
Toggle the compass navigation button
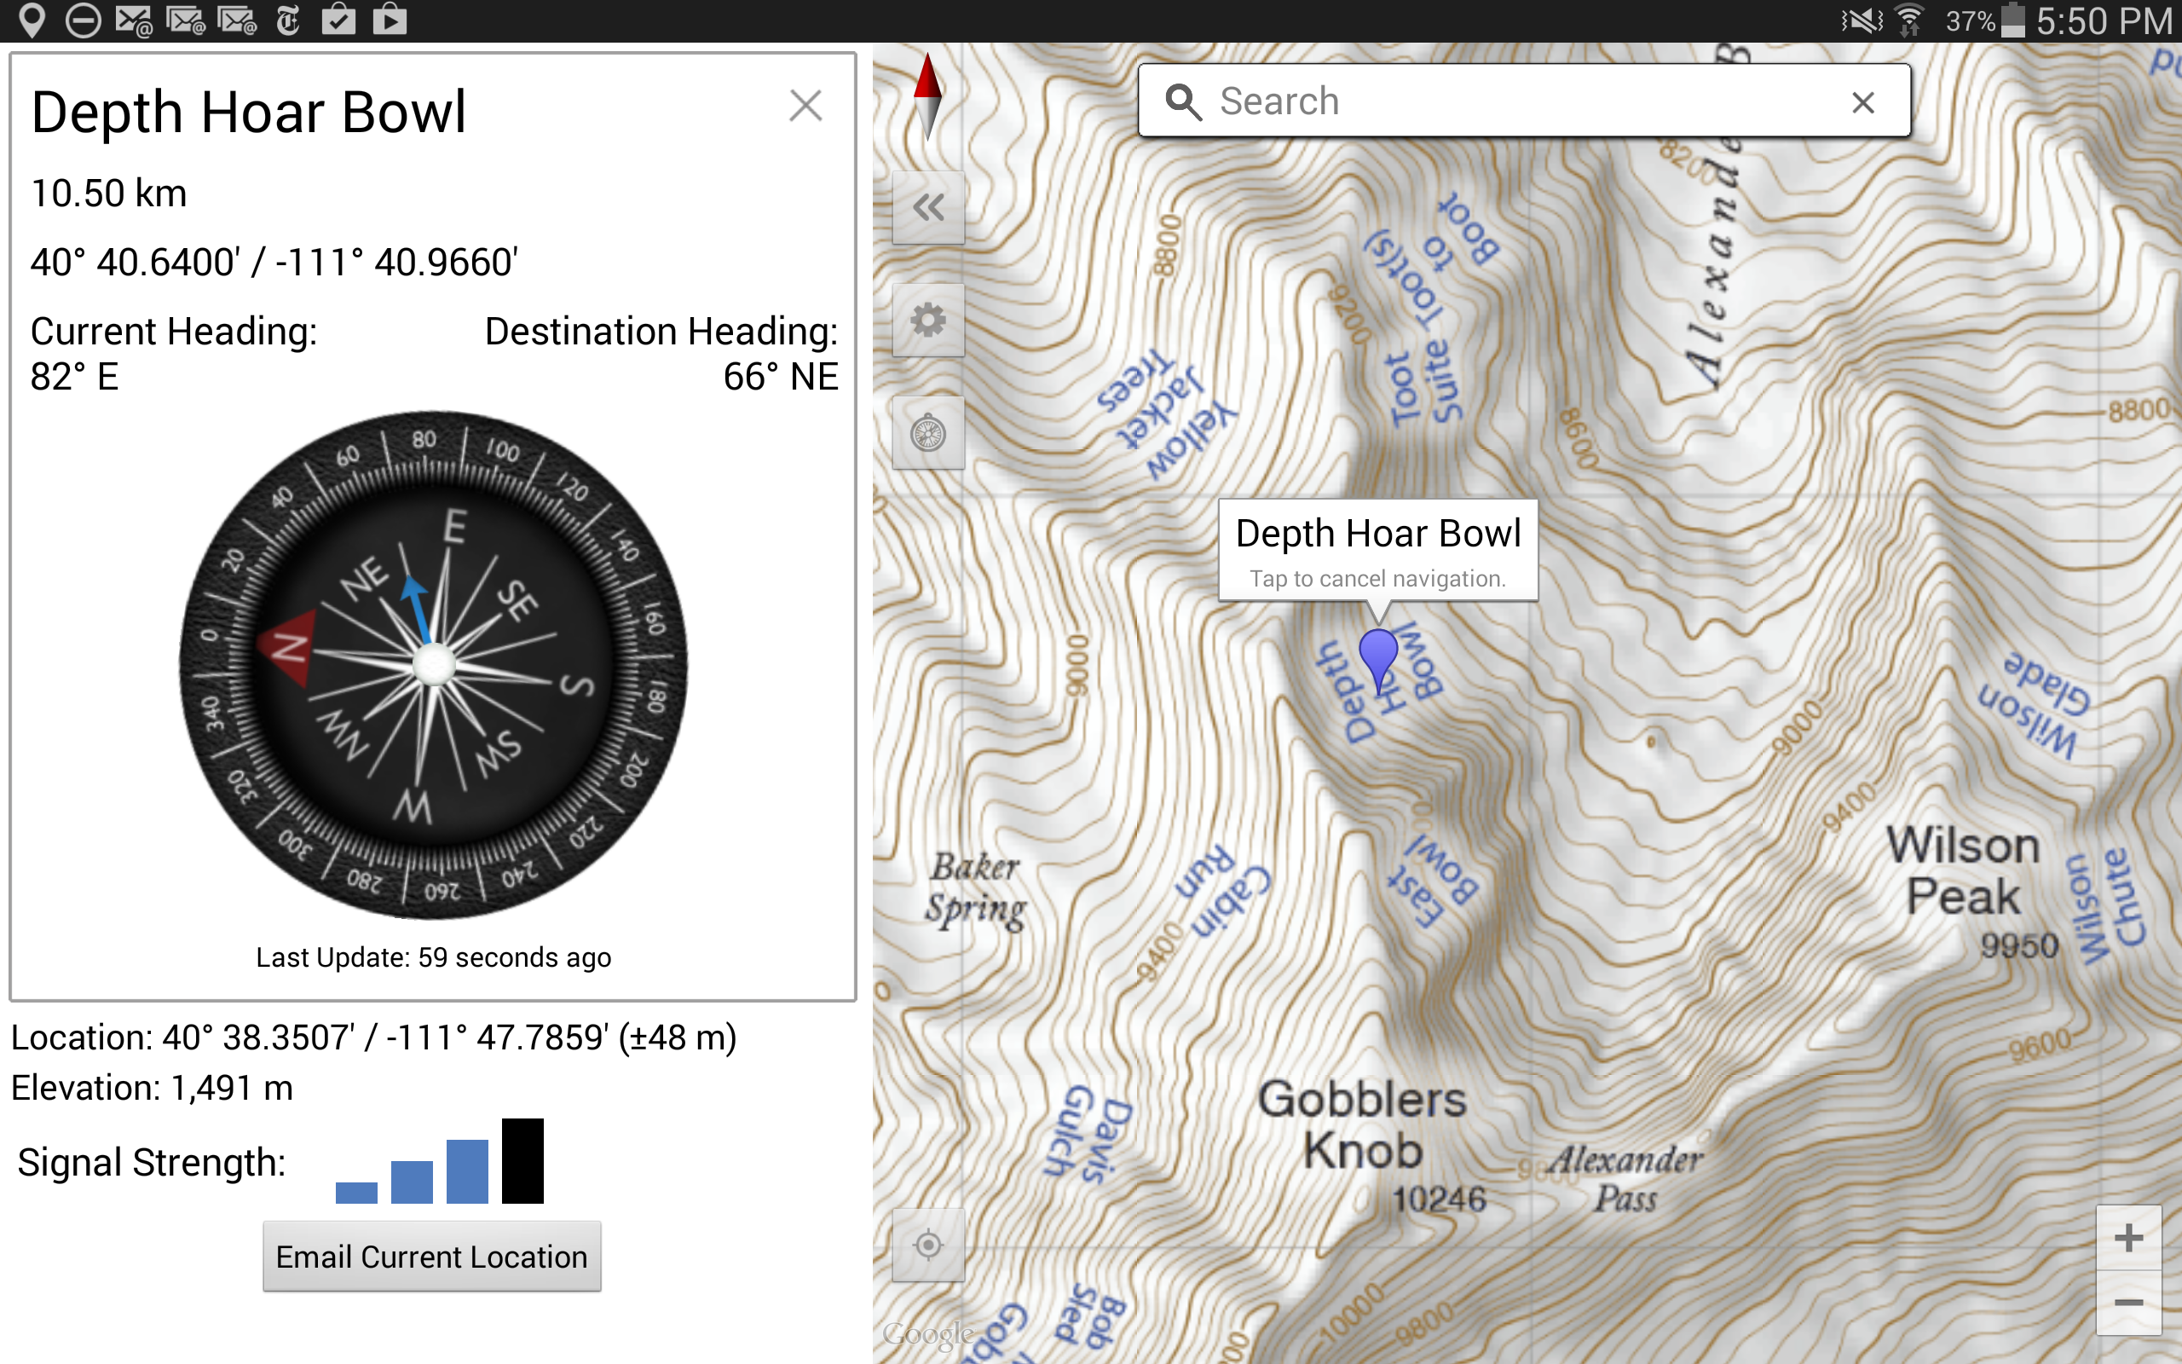[928, 433]
